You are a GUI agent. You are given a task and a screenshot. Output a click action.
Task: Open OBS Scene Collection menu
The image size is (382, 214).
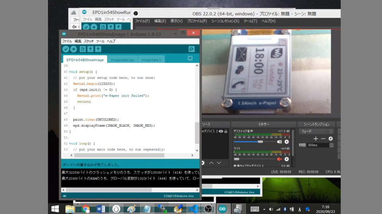(x=225, y=21)
